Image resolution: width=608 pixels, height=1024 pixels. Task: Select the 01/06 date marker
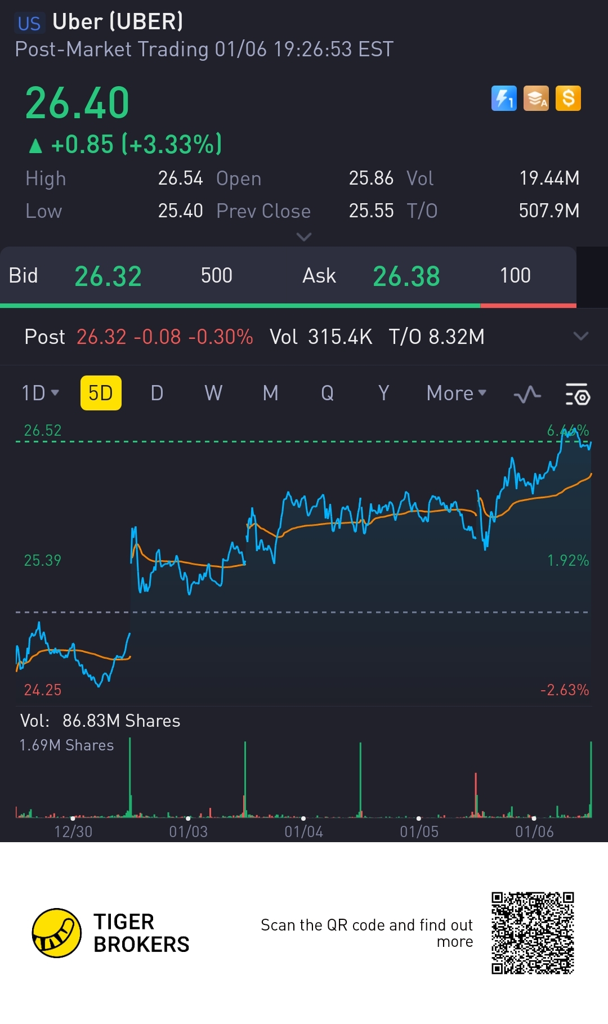click(535, 831)
